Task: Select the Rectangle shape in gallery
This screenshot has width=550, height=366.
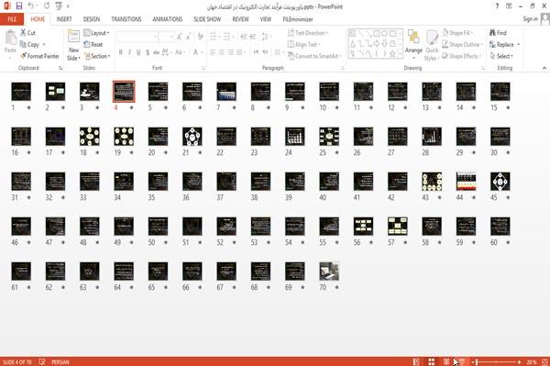Action: (x=377, y=34)
